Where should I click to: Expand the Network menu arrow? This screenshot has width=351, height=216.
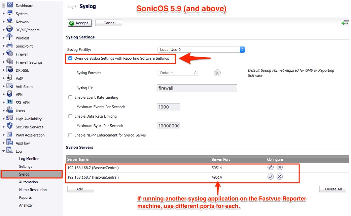click(x=4, y=22)
